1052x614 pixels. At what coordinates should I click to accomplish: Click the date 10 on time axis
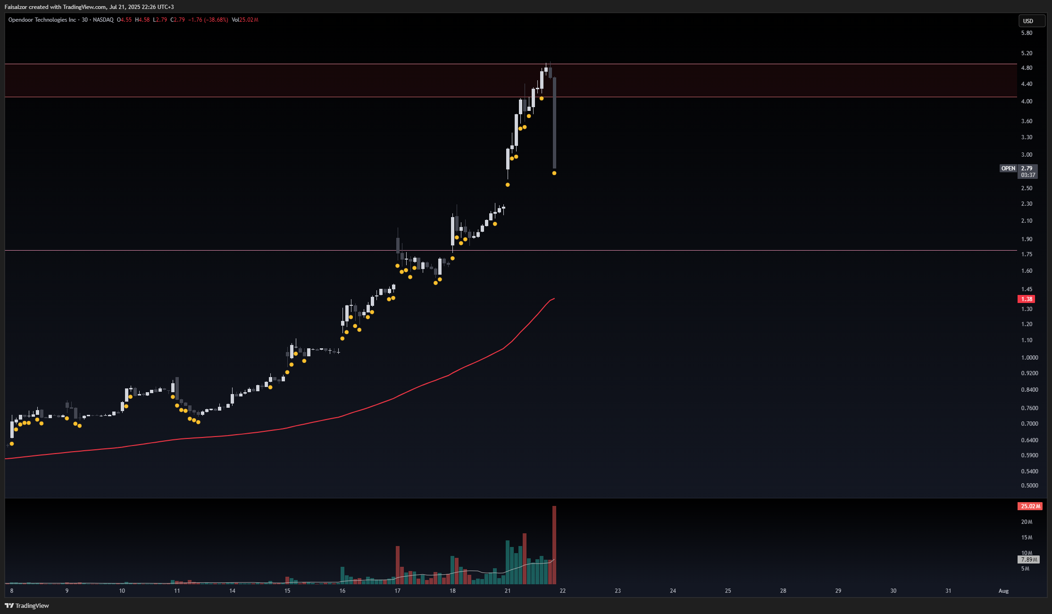122,591
